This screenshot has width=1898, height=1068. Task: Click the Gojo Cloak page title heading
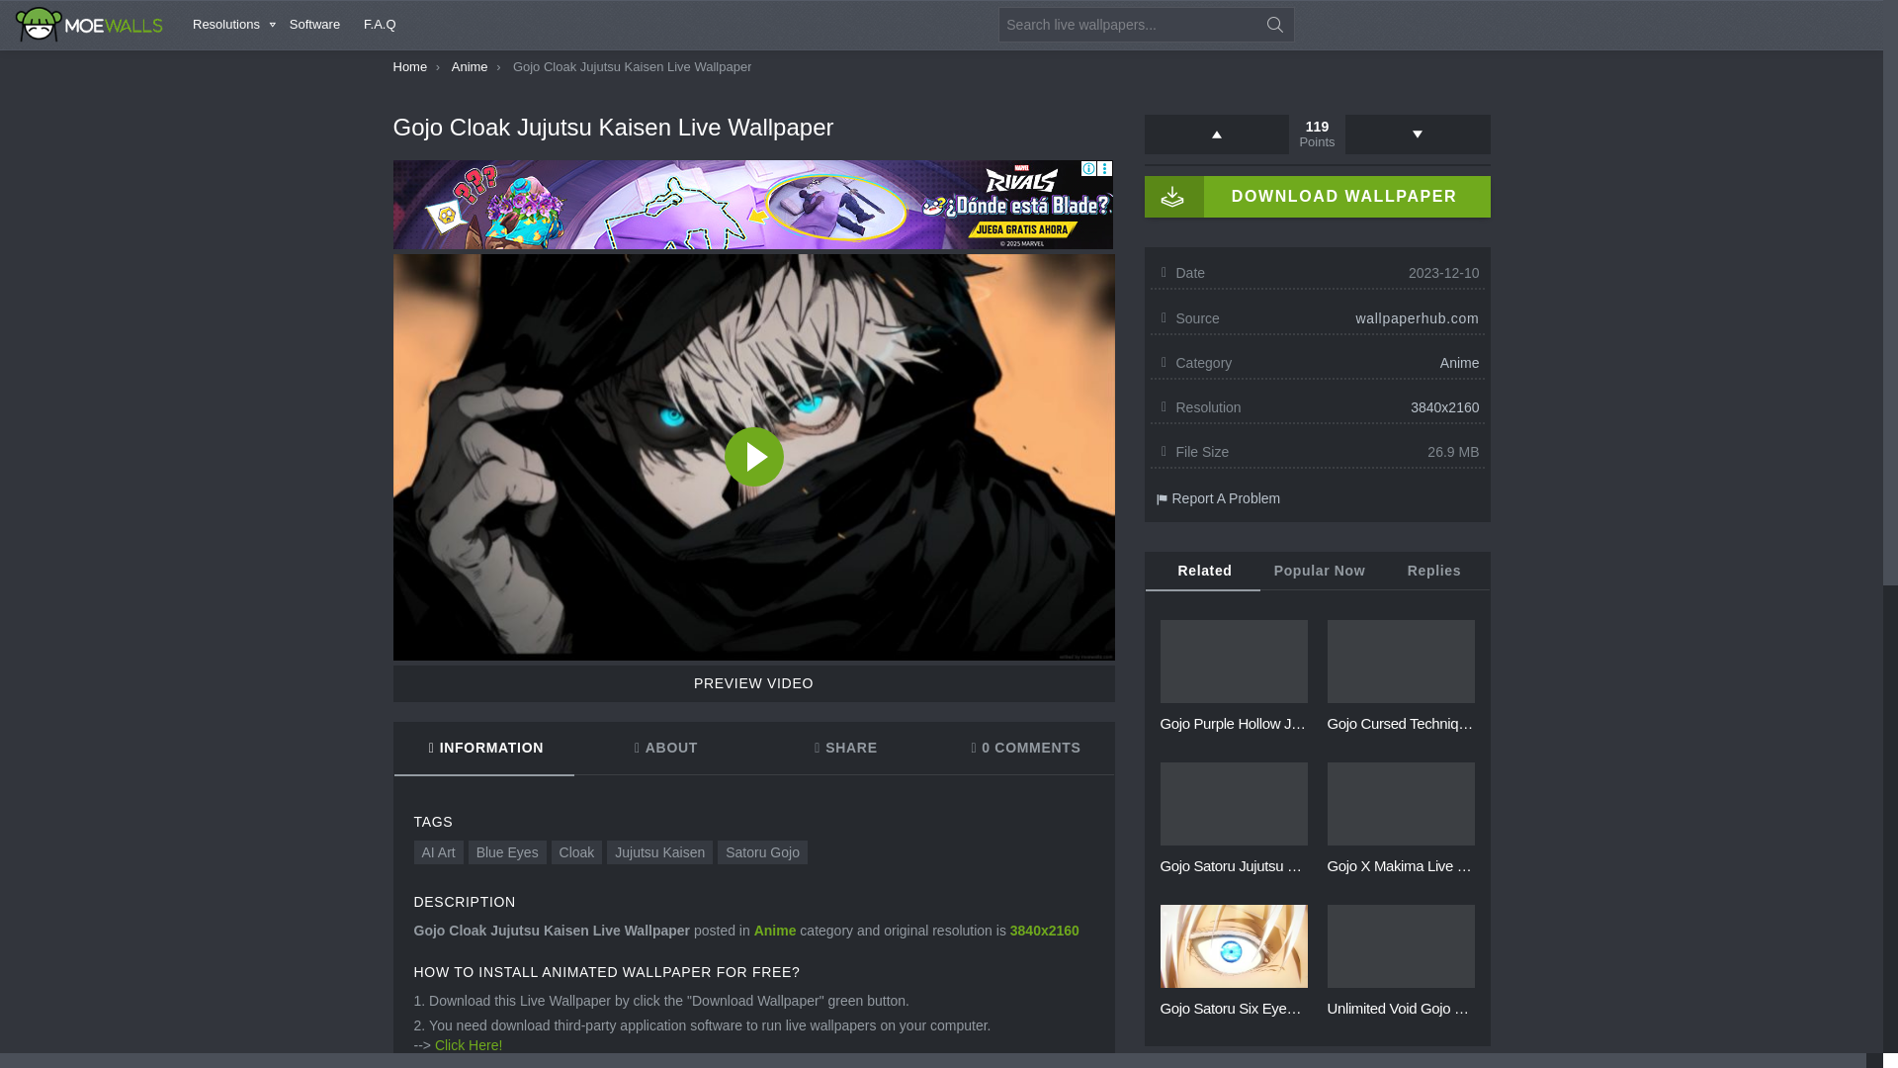click(x=613, y=128)
